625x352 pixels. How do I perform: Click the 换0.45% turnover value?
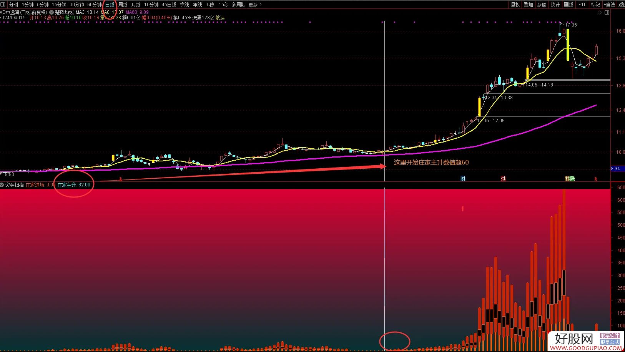click(182, 18)
